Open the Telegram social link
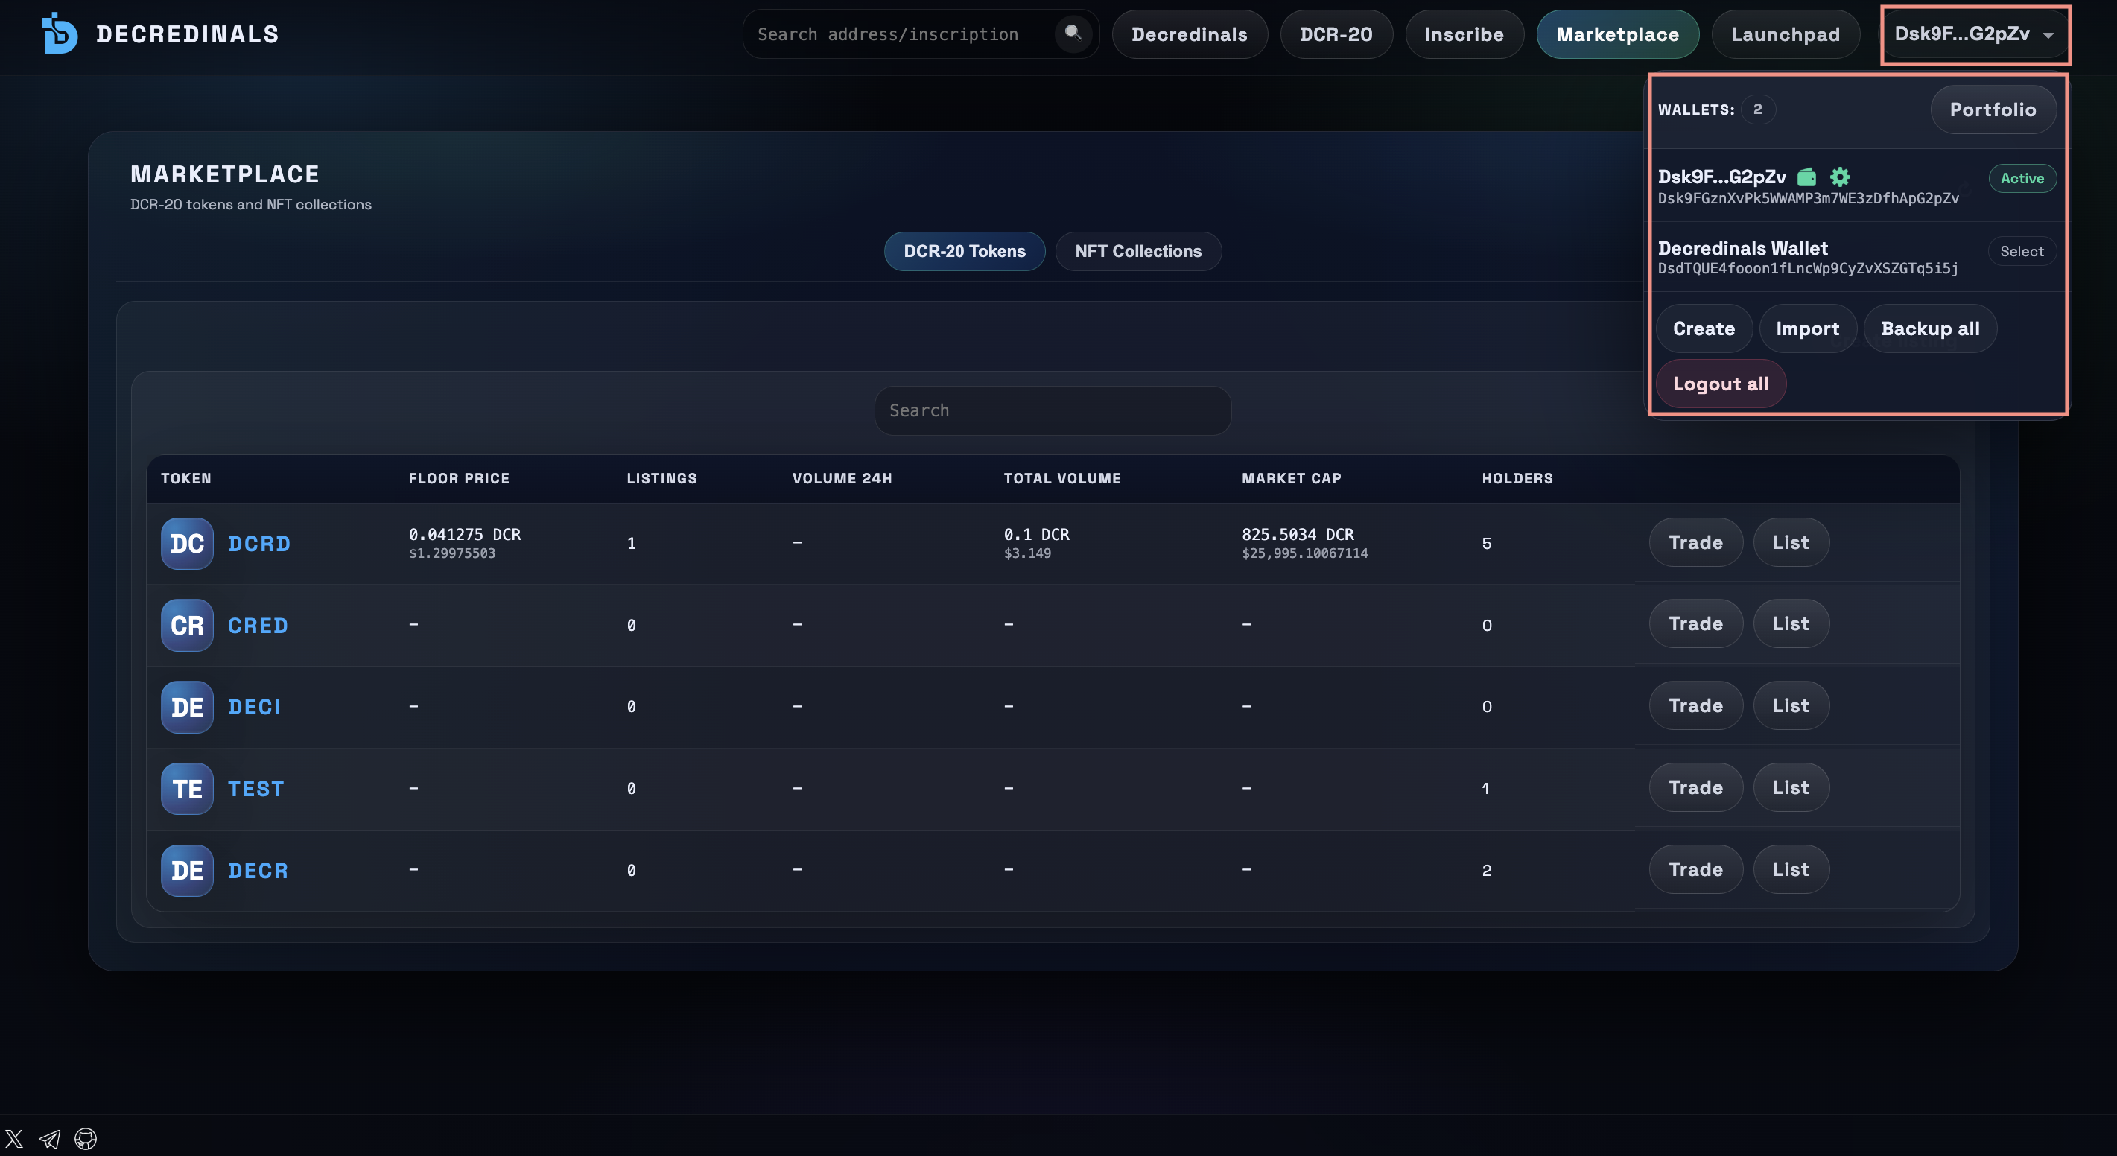This screenshot has height=1156, width=2117. [x=49, y=1139]
